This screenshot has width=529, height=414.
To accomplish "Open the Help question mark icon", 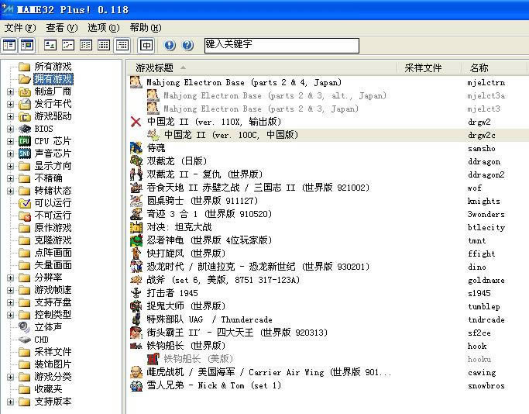I will click(x=187, y=46).
